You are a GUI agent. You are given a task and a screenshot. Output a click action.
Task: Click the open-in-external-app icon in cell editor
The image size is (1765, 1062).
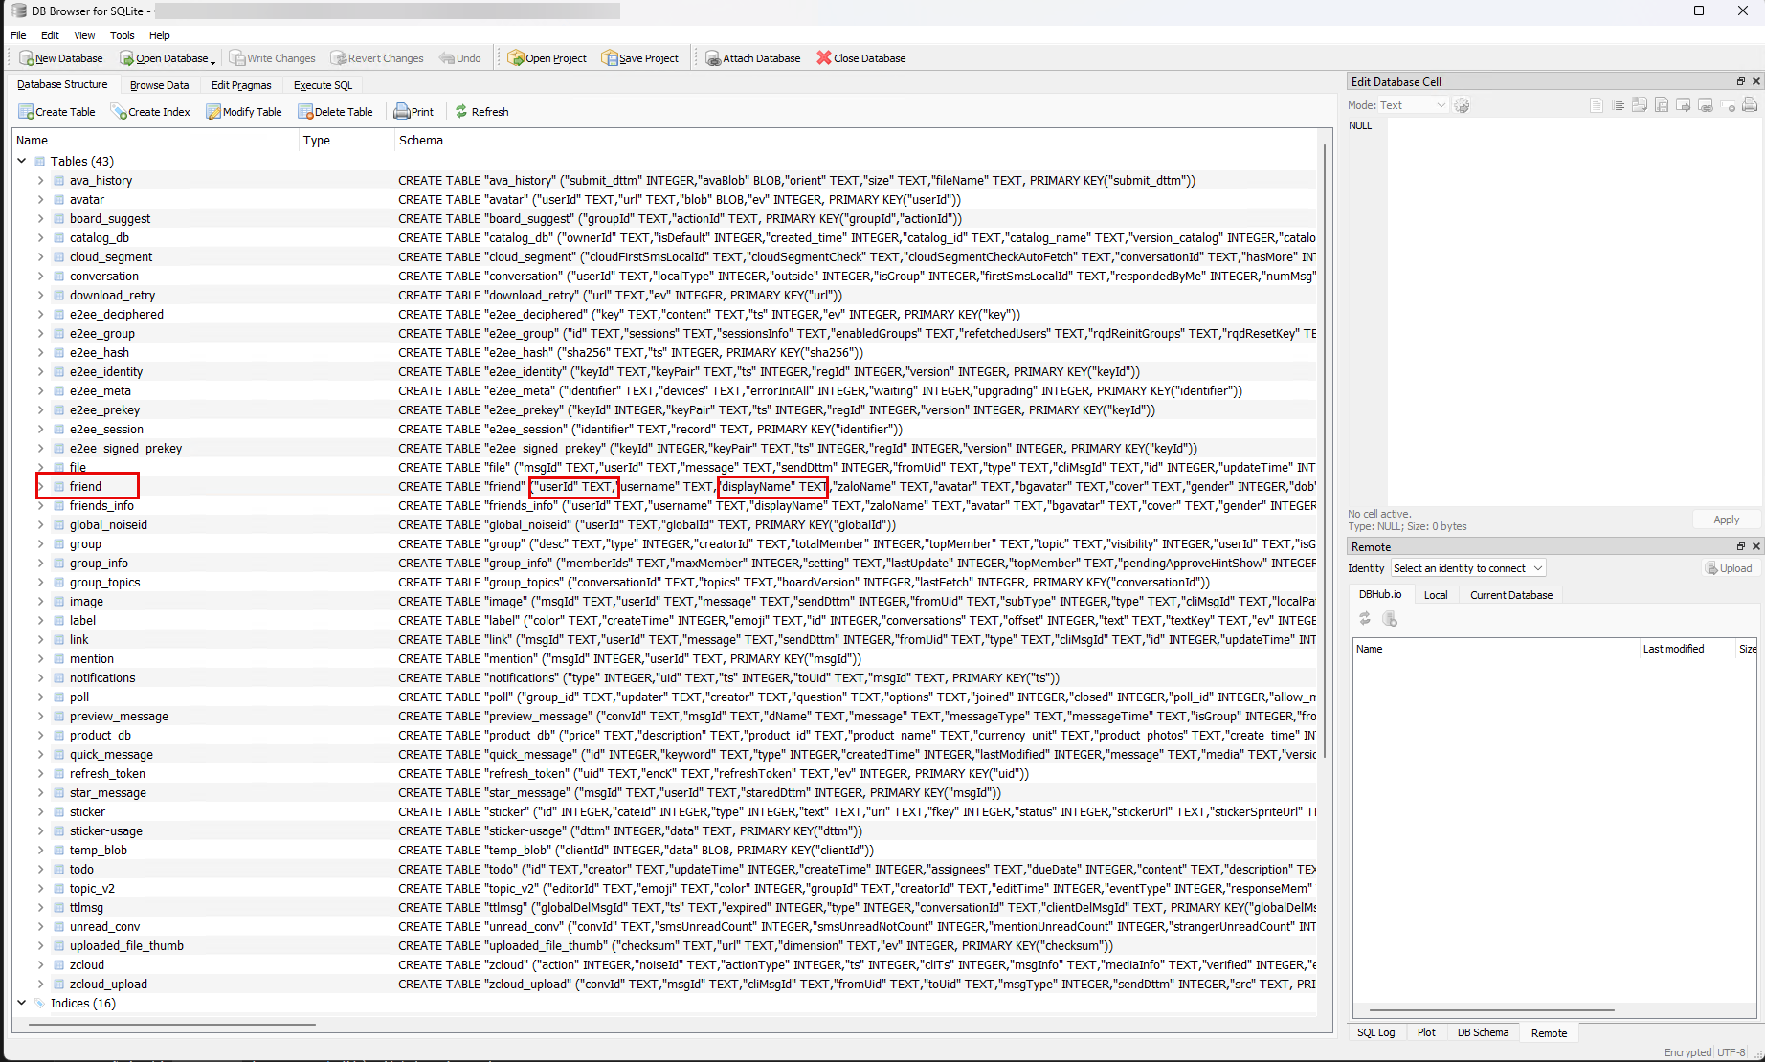point(1684,105)
